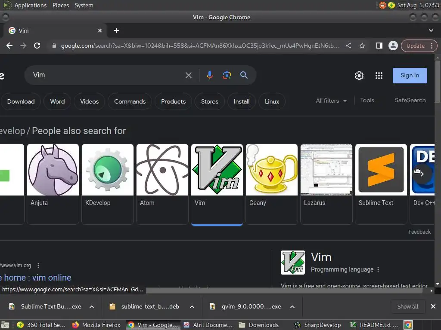Bookmark this page with the star
441x330 pixels.
click(x=362, y=46)
